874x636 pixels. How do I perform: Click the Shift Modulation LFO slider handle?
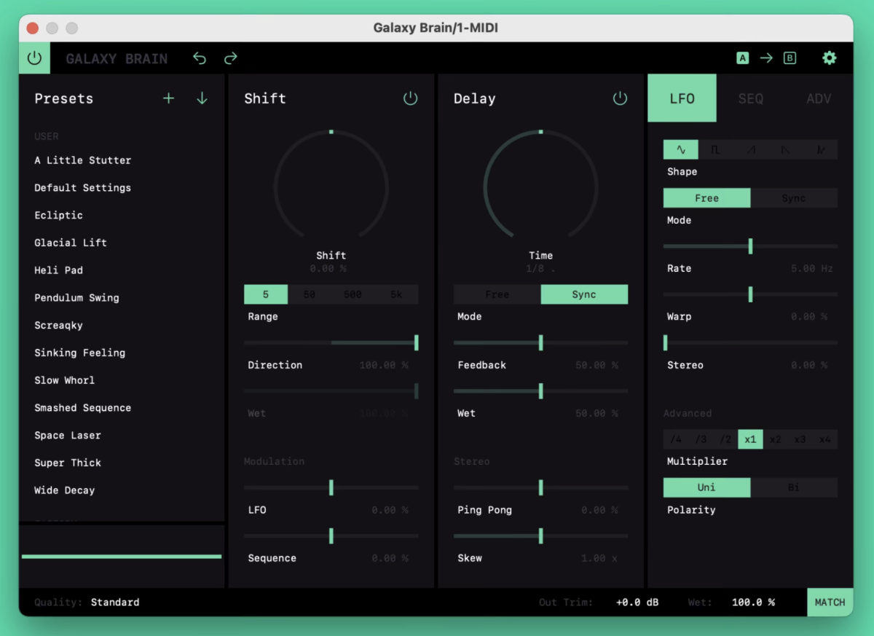click(331, 487)
